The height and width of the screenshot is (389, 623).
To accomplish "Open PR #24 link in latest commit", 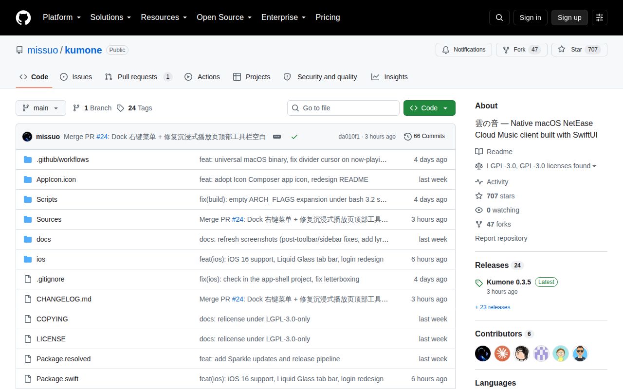I will pos(102,137).
